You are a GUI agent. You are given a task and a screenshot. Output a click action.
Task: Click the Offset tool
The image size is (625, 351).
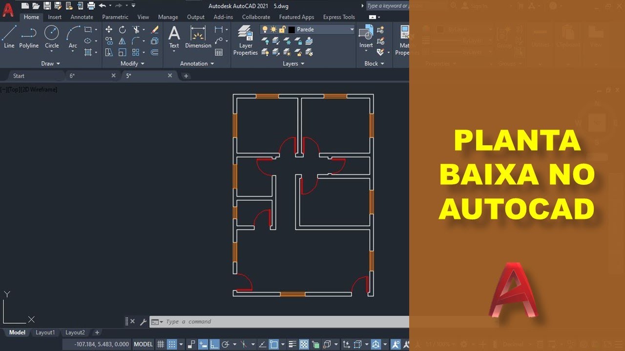[x=155, y=52]
